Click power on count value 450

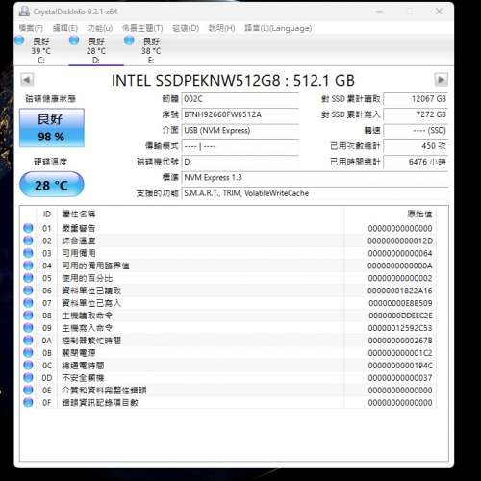click(416, 146)
